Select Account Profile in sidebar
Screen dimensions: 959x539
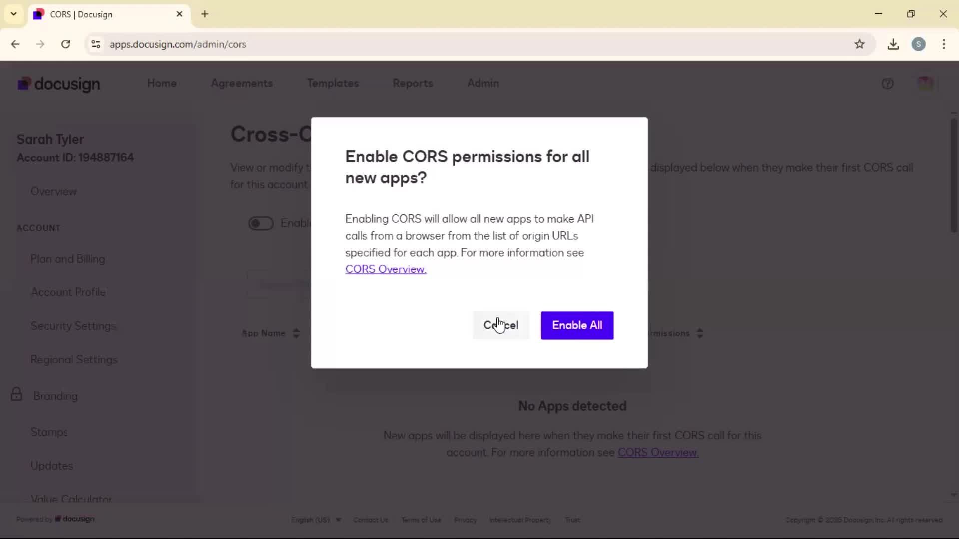(68, 292)
